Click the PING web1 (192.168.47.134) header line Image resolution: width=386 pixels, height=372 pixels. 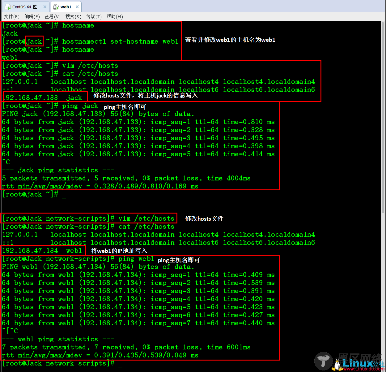tap(98, 267)
